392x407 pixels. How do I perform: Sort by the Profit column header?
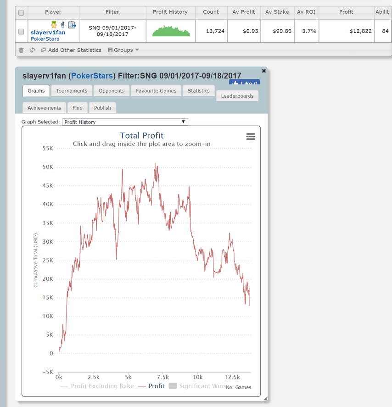click(346, 12)
